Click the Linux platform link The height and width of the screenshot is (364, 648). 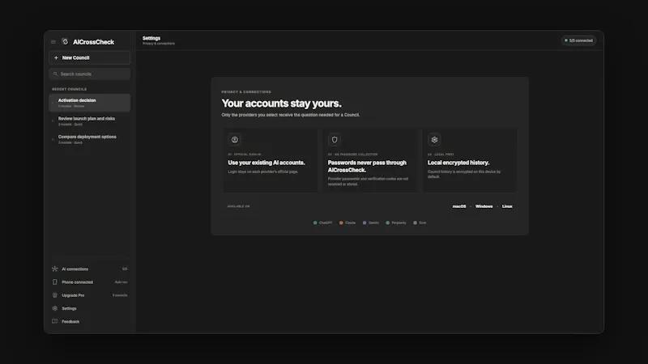click(507, 206)
